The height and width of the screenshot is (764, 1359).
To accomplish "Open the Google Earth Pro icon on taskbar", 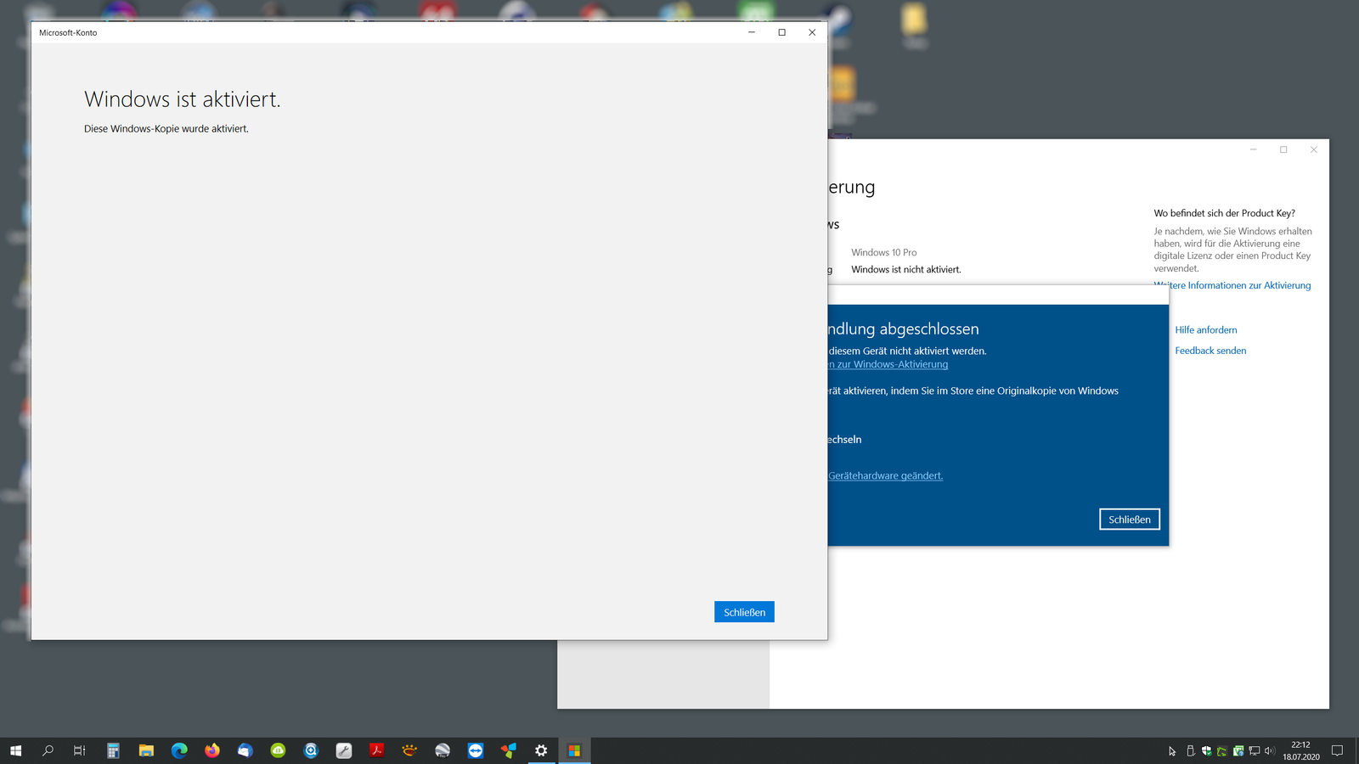I will [x=443, y=750].
